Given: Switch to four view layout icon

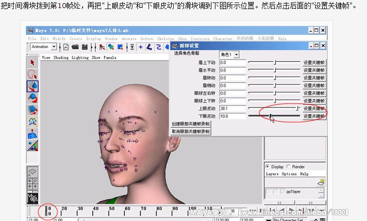Looking at the screenshot, I should click(33, 184).
